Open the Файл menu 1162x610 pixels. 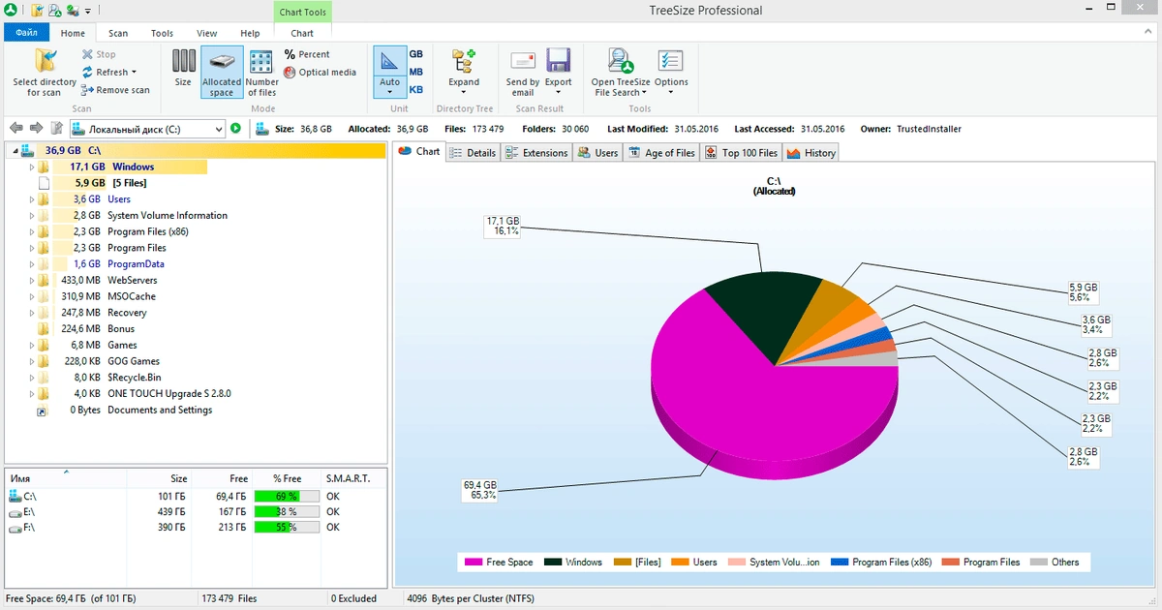(x=27, y=33)
